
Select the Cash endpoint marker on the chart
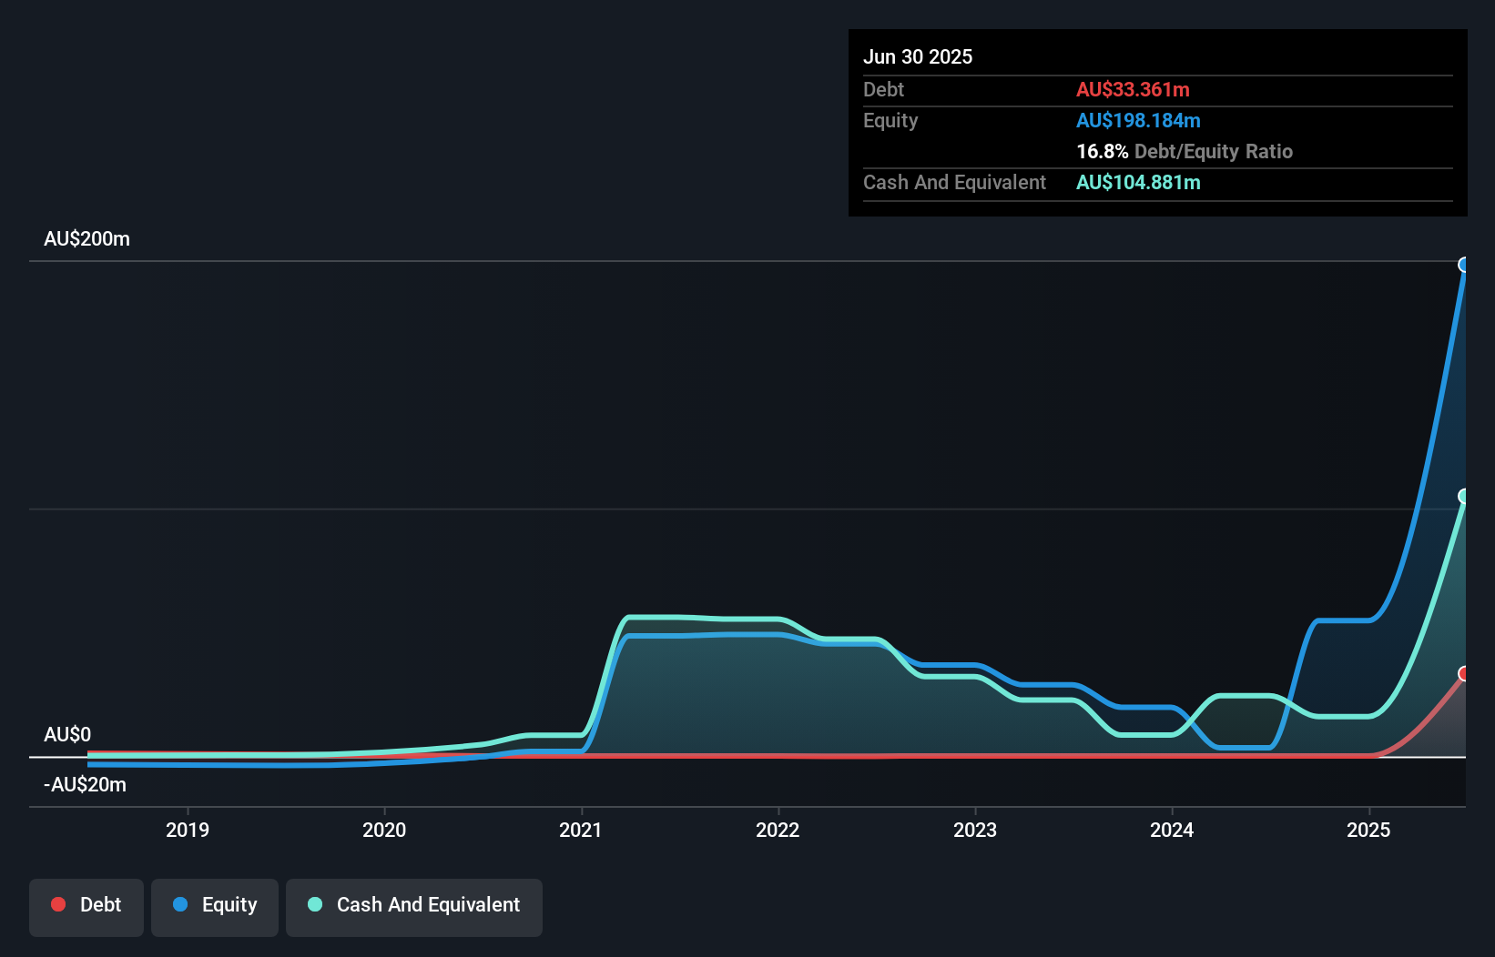click(1463, 496)
